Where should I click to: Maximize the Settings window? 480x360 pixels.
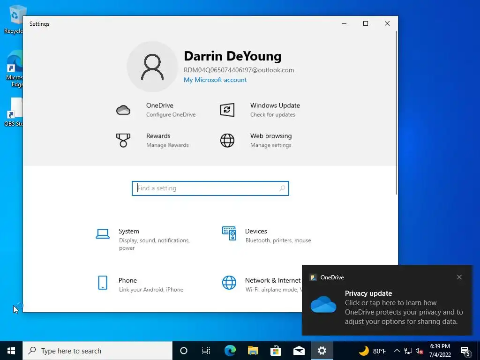click(366, 23)
